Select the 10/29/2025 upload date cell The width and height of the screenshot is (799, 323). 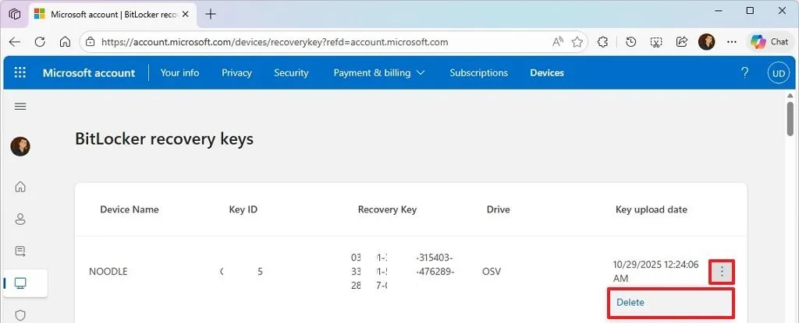coord(655,271)
